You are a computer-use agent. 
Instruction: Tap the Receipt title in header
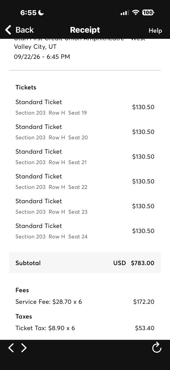coord(85,30)
